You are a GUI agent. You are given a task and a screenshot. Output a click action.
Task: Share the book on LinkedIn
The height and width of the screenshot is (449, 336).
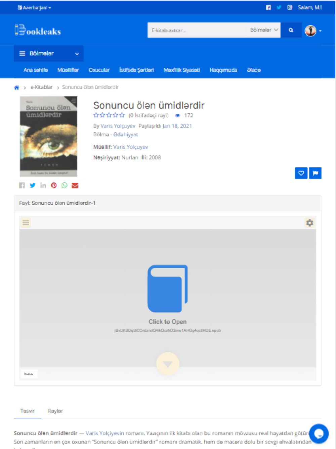(x=43, y=185)
